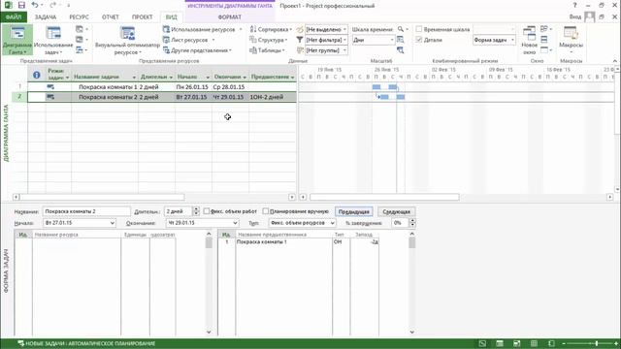Viewport: 621px width, 349px height.
Task: Click the Вход sign-in link
Action: [x=575, y=16]
